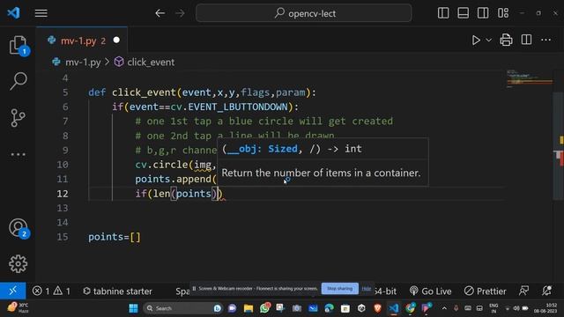Click the opencv-lect command center search box
This screenshot has width=564, height=317.
point(303,13)
